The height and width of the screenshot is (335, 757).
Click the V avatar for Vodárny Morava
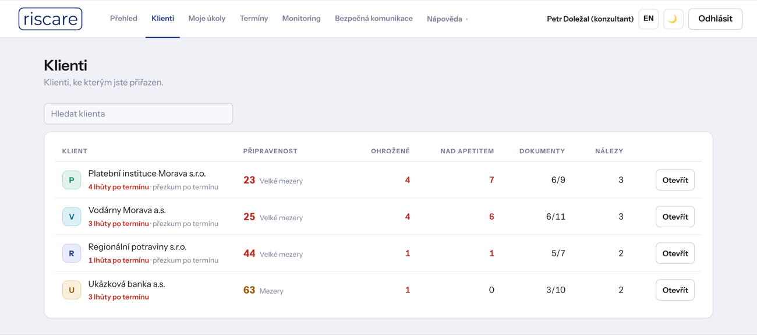pyautogui.click(x=72, y=217)
